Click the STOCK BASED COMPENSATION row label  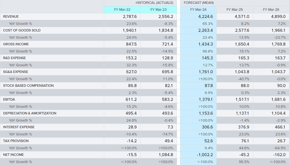28,86
